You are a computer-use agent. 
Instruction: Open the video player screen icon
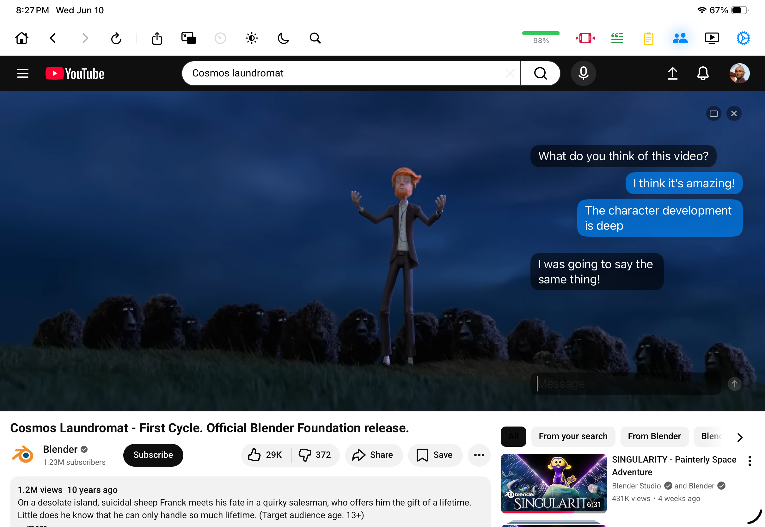tap(712, 38)
